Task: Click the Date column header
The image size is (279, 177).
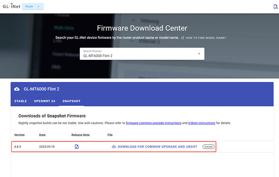Action: tap(43, 135)
